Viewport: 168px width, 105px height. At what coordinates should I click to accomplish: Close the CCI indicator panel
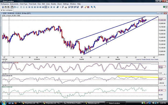(x=165, y=74)
